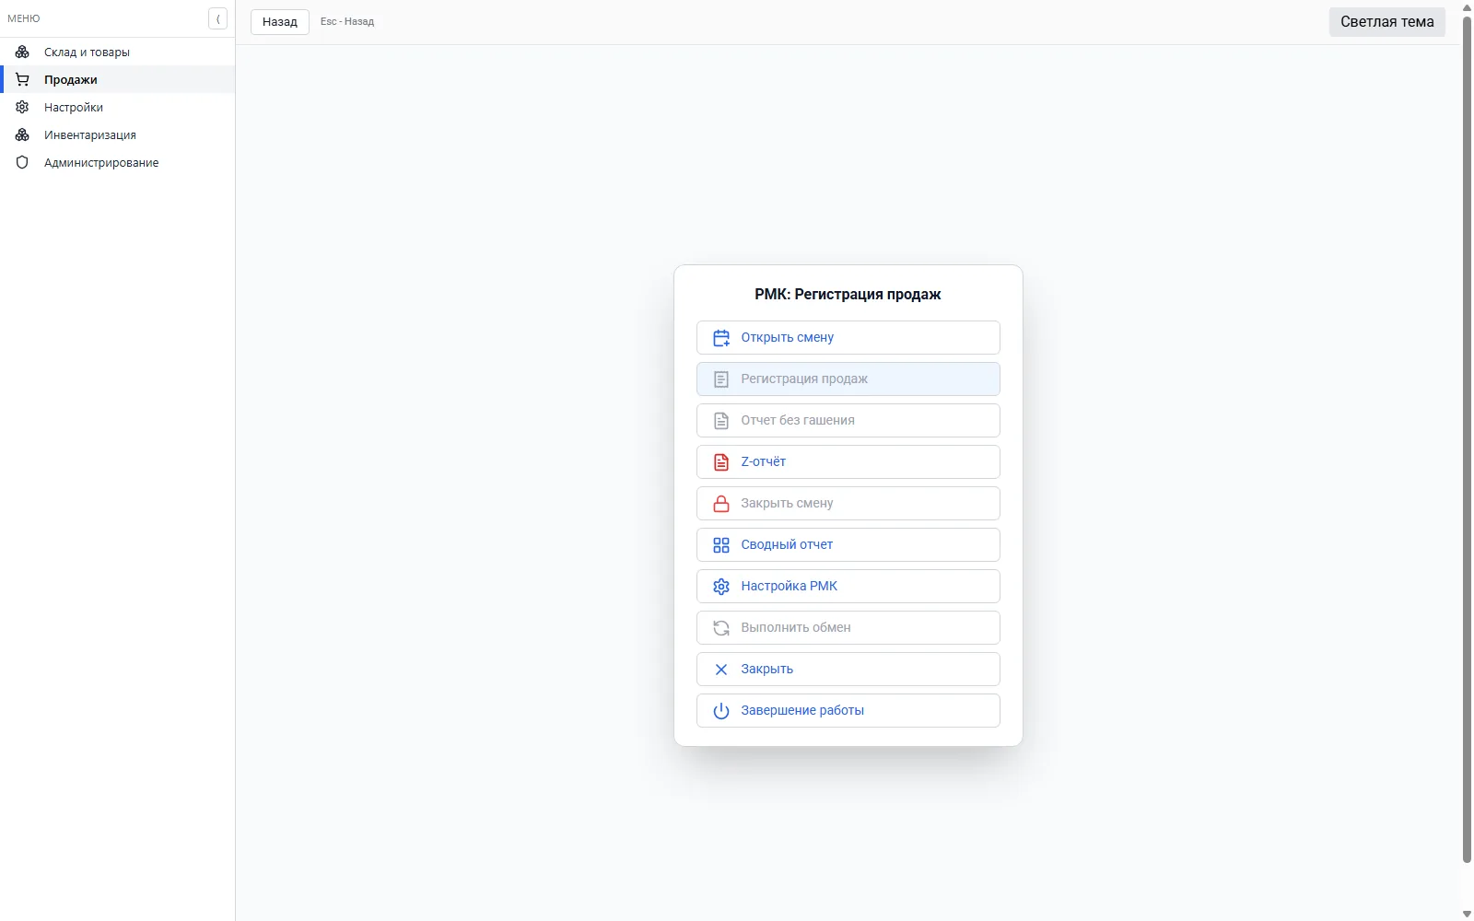
Task: Click the gear icon beside Настройки in sidebar
Action: 22,108
